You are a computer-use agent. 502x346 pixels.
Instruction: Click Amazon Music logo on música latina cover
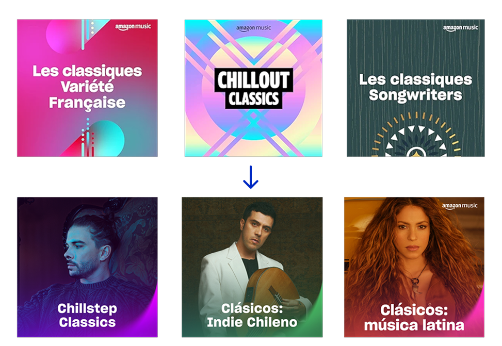460,206
